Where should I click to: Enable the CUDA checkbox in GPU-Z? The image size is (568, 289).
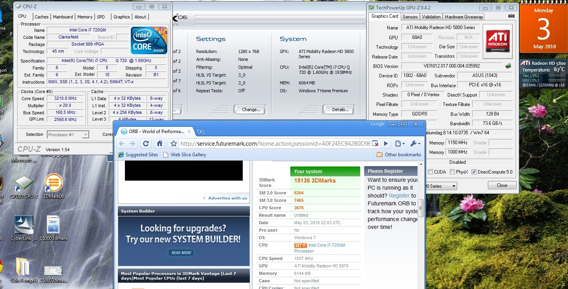[x=430, y=172]
